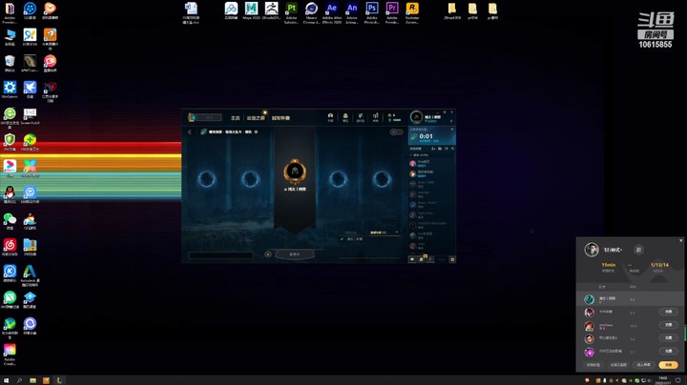
Task: Open the invite list dropdown in lobby
Action: [x=385, y=233]
